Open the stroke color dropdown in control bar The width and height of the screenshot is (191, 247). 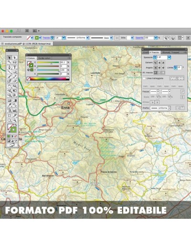[40, 38]
